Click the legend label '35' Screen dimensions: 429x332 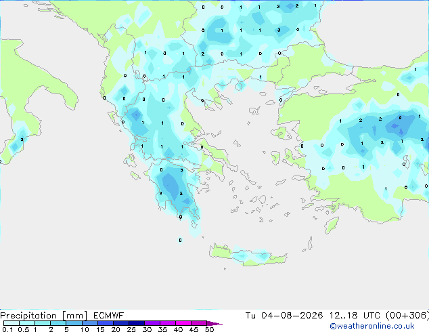pos(162,329)
